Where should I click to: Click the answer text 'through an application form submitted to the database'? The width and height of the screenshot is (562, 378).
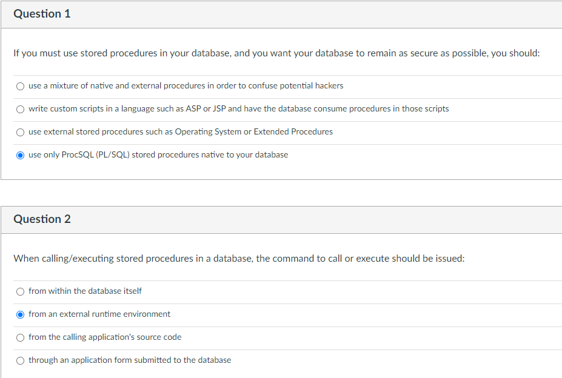tap(130, 360)
